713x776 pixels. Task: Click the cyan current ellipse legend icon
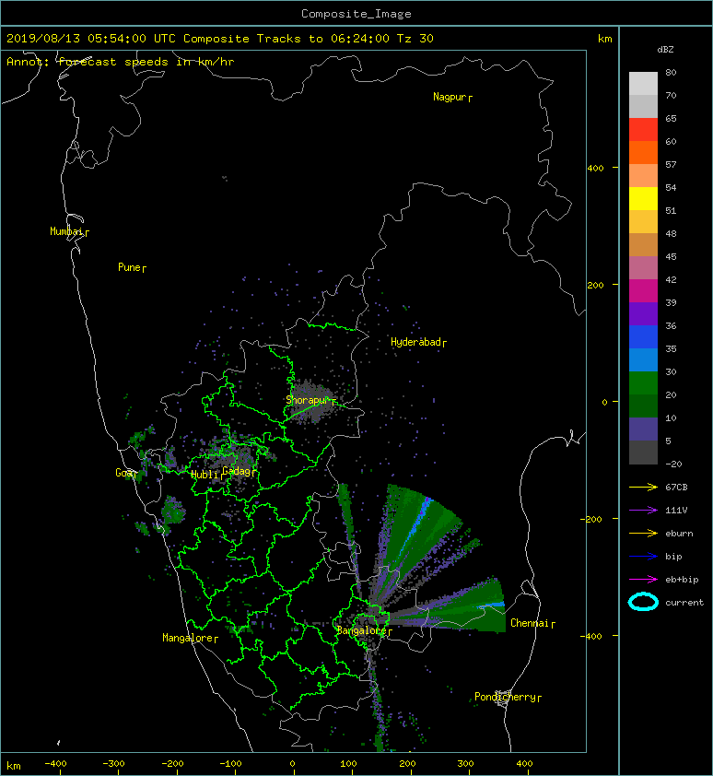tap(643, 602)
